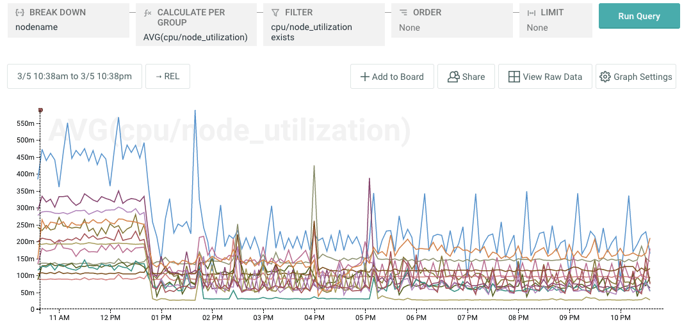Edit the cpu/node_utilization exists filter
The width and height of the screenshot is (691, 329).
point(311,32)
